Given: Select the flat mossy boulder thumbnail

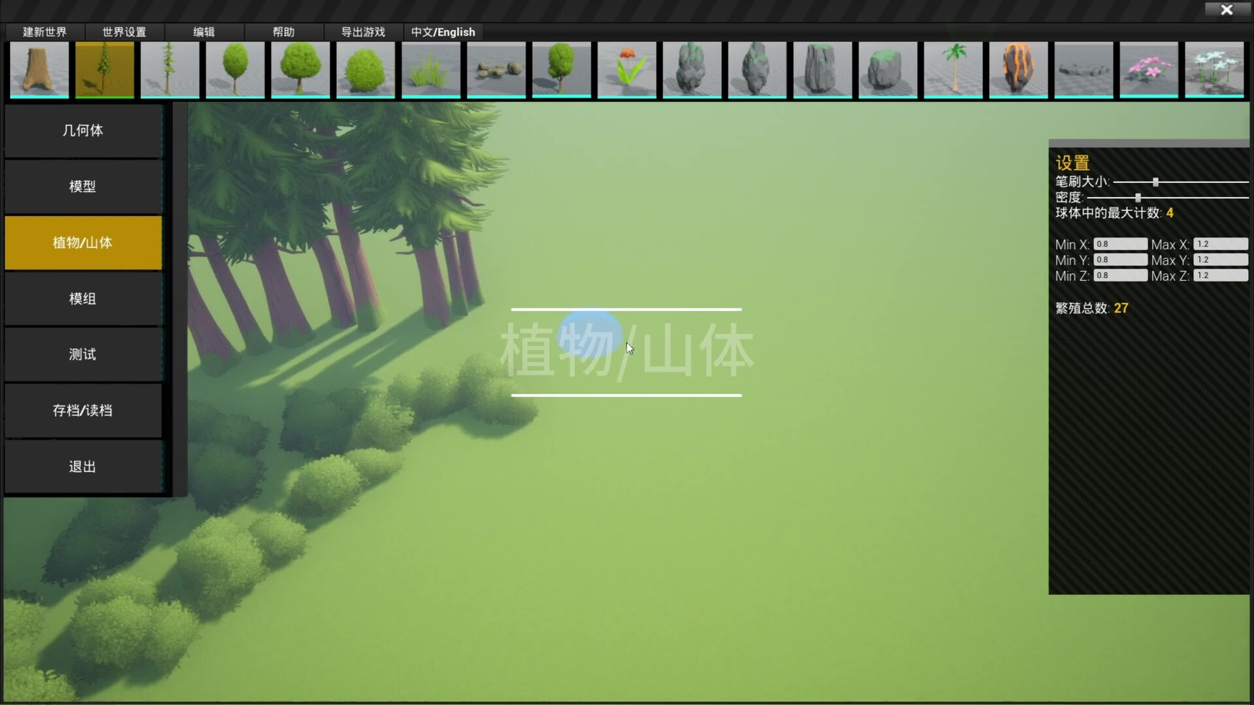Looking at the screenshot, I should click(888, 69).
